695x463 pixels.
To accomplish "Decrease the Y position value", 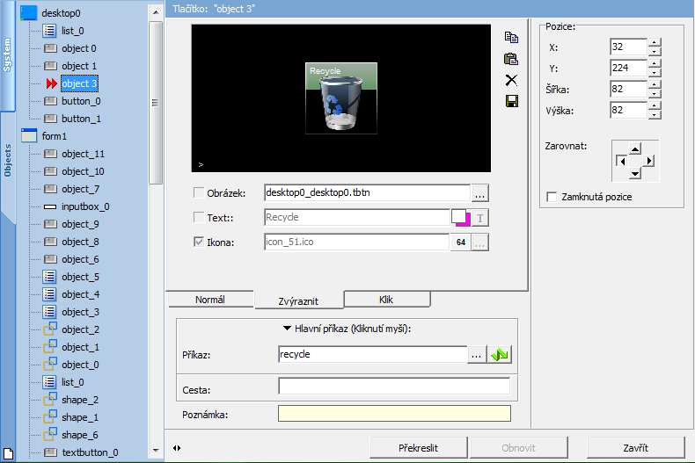I will point(655,72).
